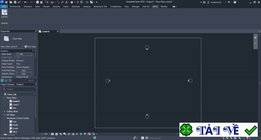Open the Autodesk App Store cart icon

pyautogui.click(x=229, y=2)
